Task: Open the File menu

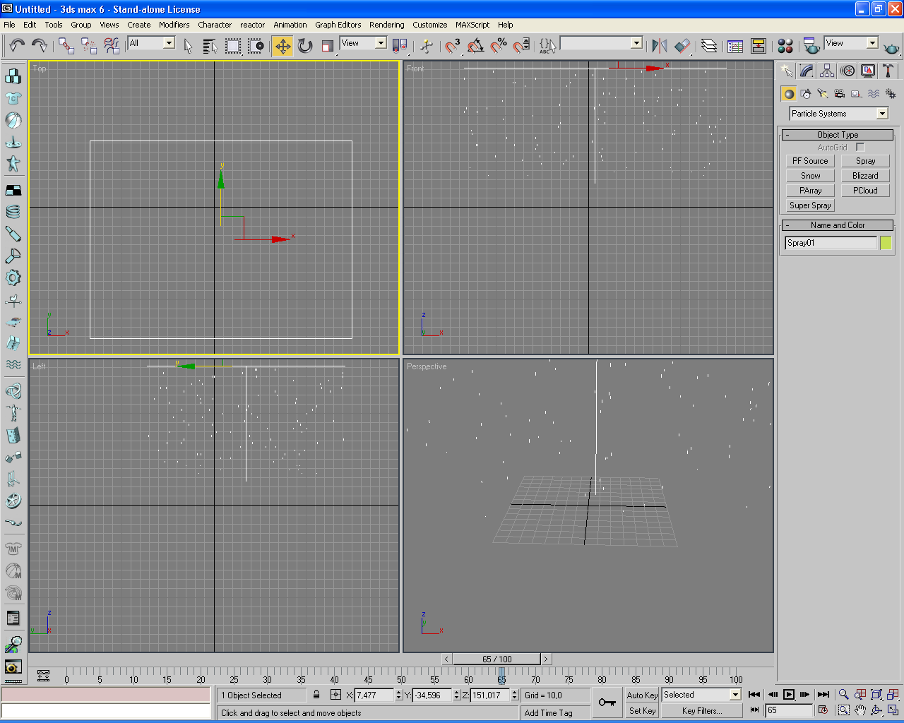Action: click(x=9, y=25)
